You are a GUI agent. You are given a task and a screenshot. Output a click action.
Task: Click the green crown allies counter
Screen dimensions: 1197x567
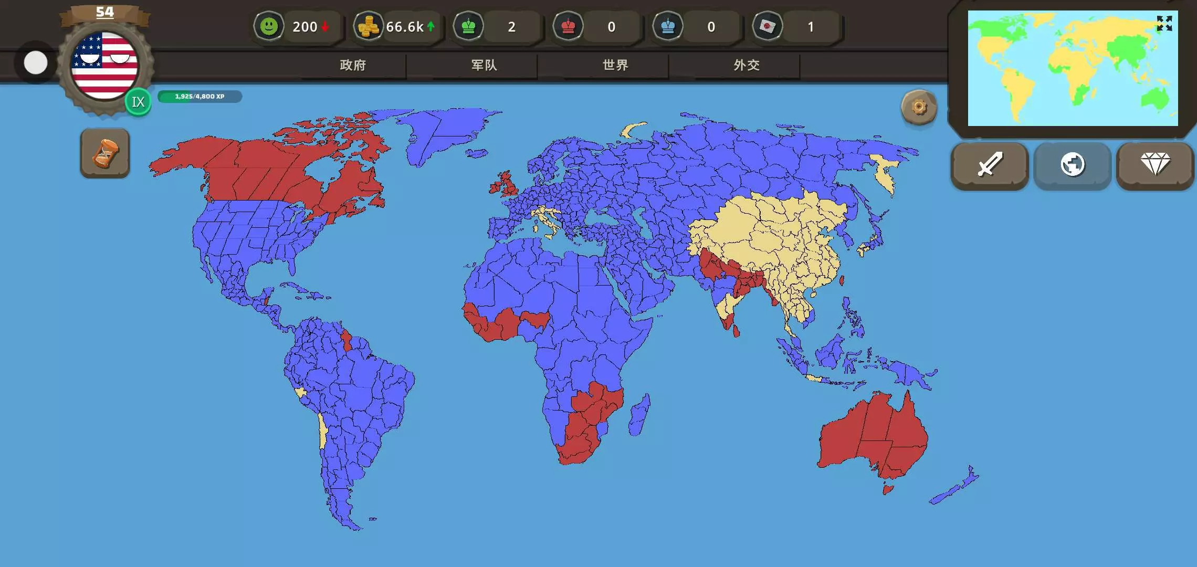point(468,26)
